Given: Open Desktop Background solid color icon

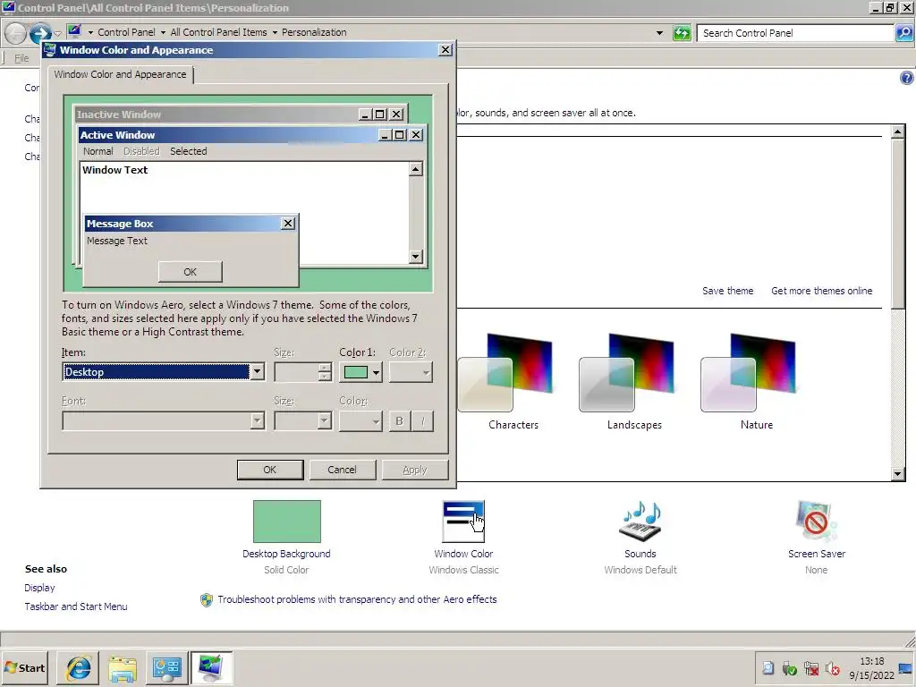Looking at the screenshot, I should click(x=287, y=522).
